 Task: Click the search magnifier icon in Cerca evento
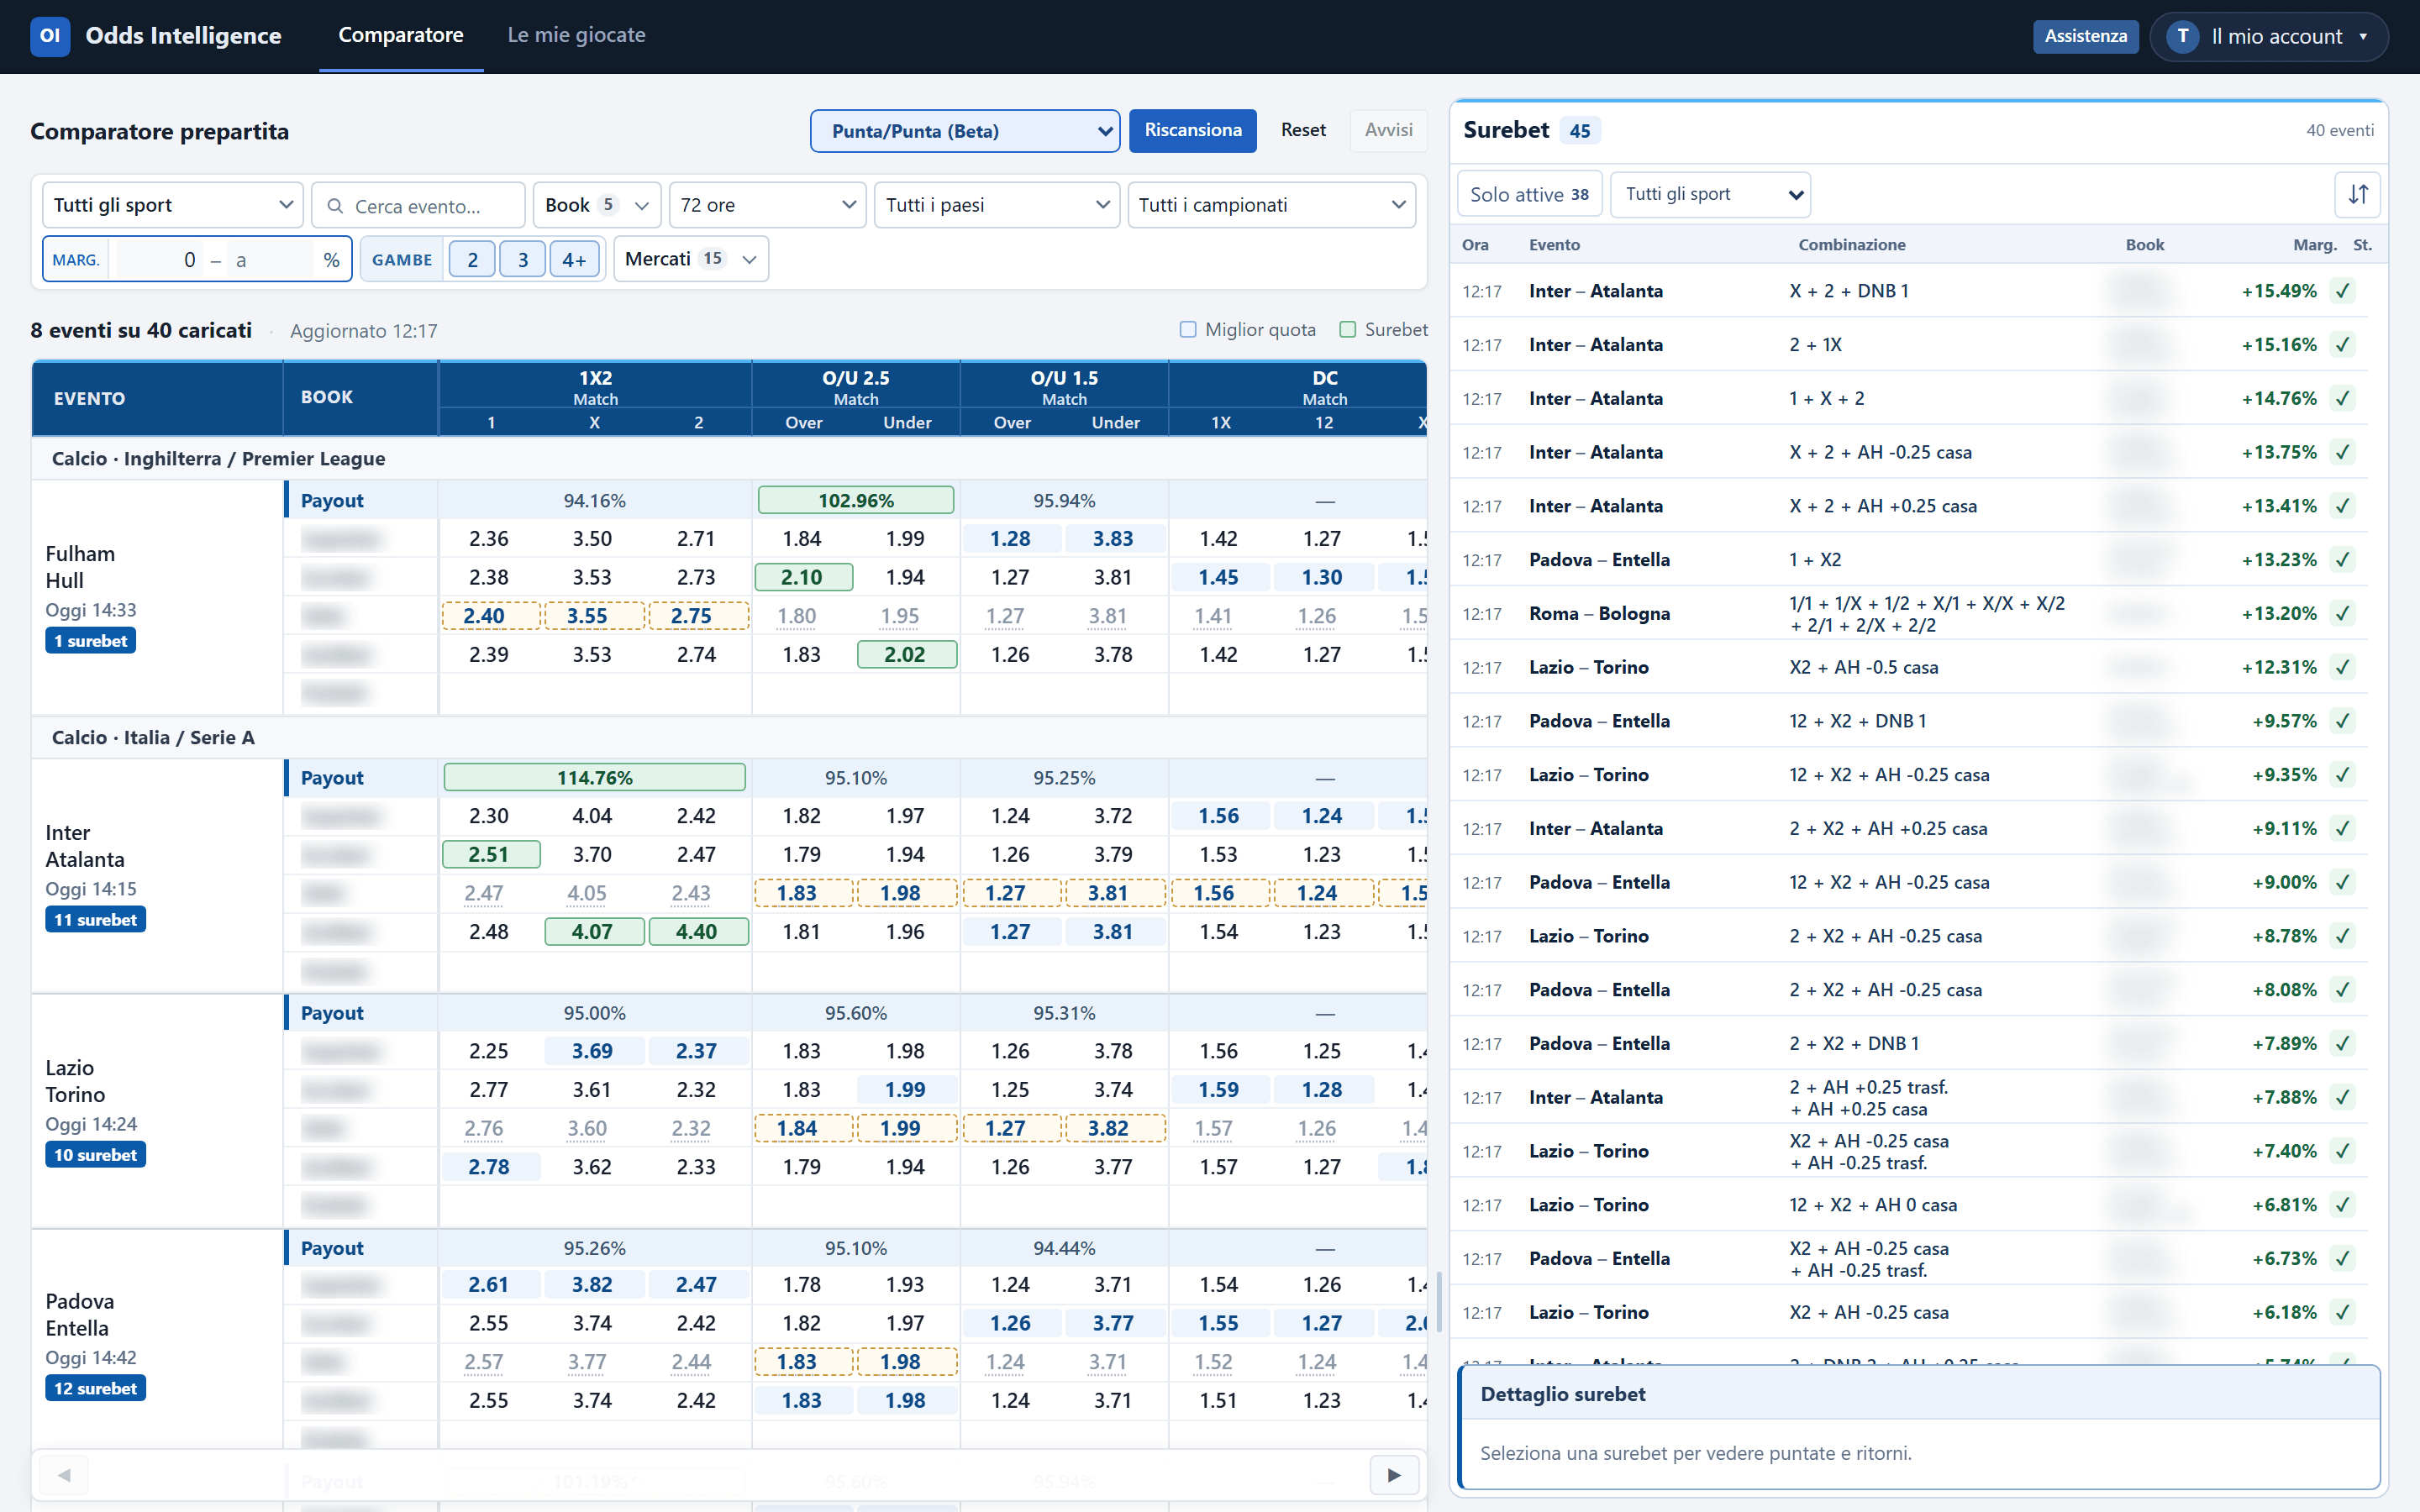click(336, 206)
